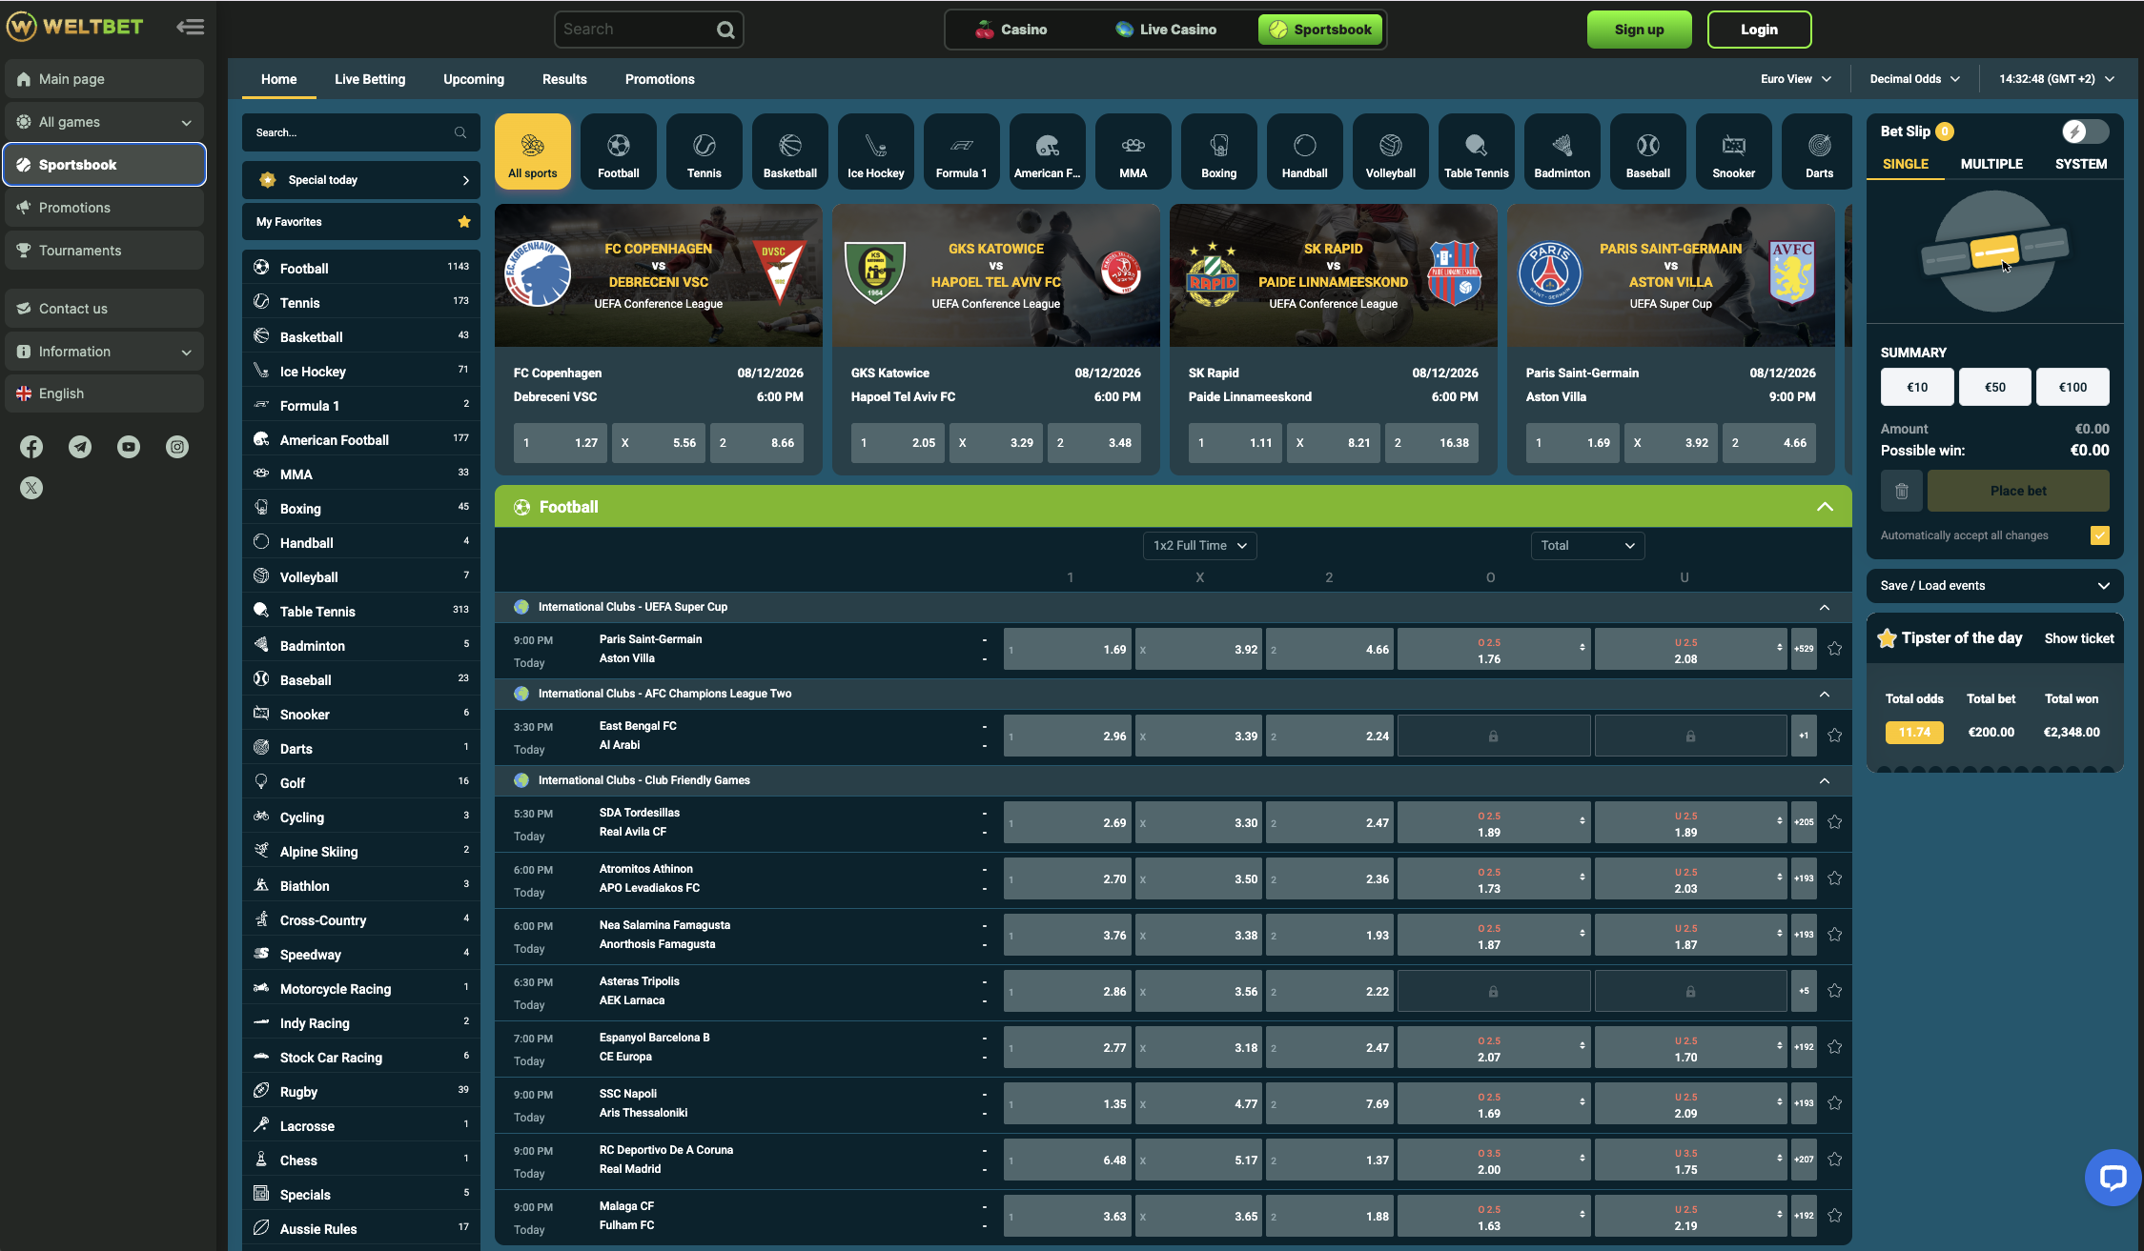This screenshot has width=2144, height=1251.
Task: Pick odds 1.69 for Paris Saint-Germain win
Action: [1067, 650]
